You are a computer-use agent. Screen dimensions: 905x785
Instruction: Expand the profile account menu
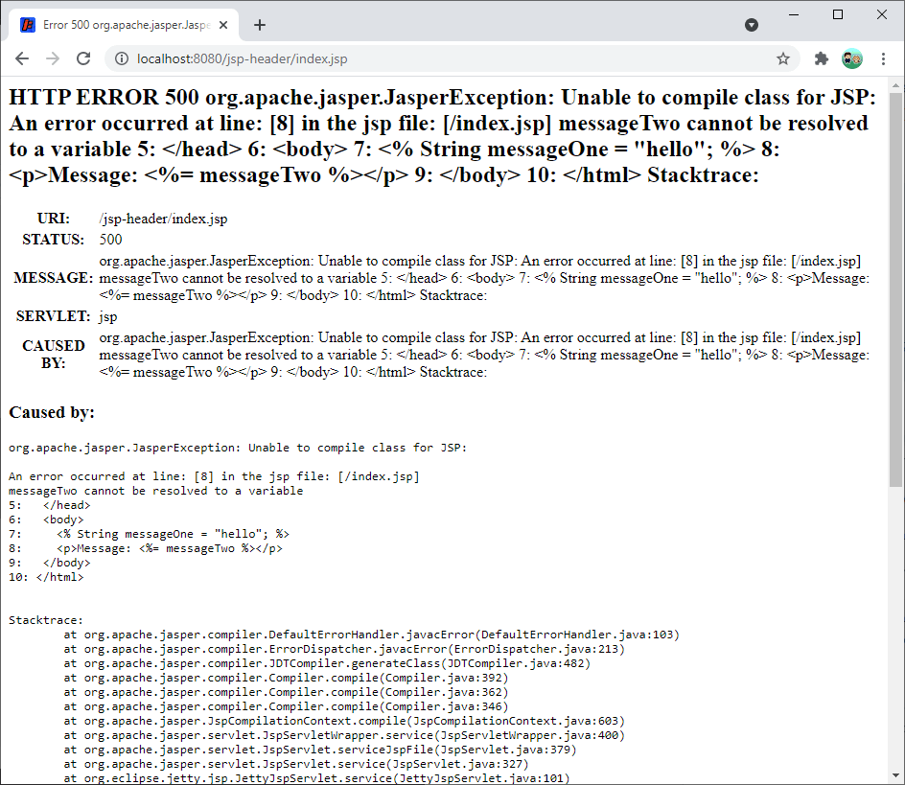click(852, 58)
